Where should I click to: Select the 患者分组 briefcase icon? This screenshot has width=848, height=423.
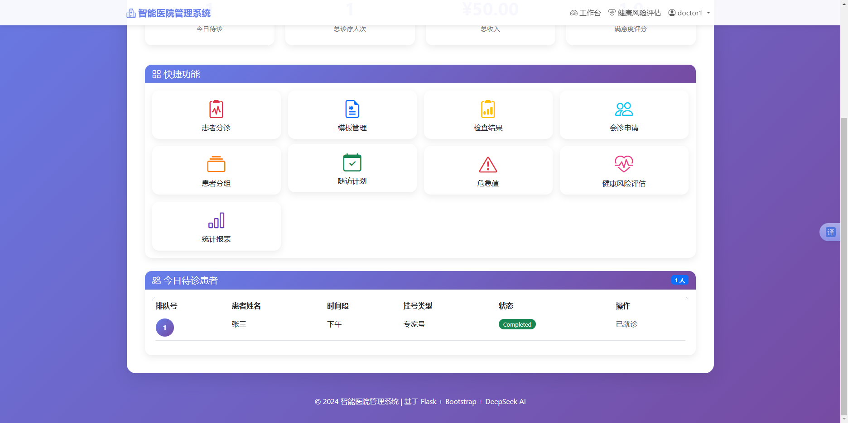pos(216,164)
